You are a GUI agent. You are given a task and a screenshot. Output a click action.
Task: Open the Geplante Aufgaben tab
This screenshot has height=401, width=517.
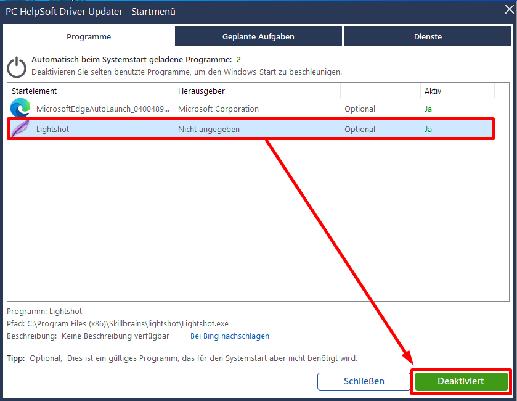[x=258, y=36]
